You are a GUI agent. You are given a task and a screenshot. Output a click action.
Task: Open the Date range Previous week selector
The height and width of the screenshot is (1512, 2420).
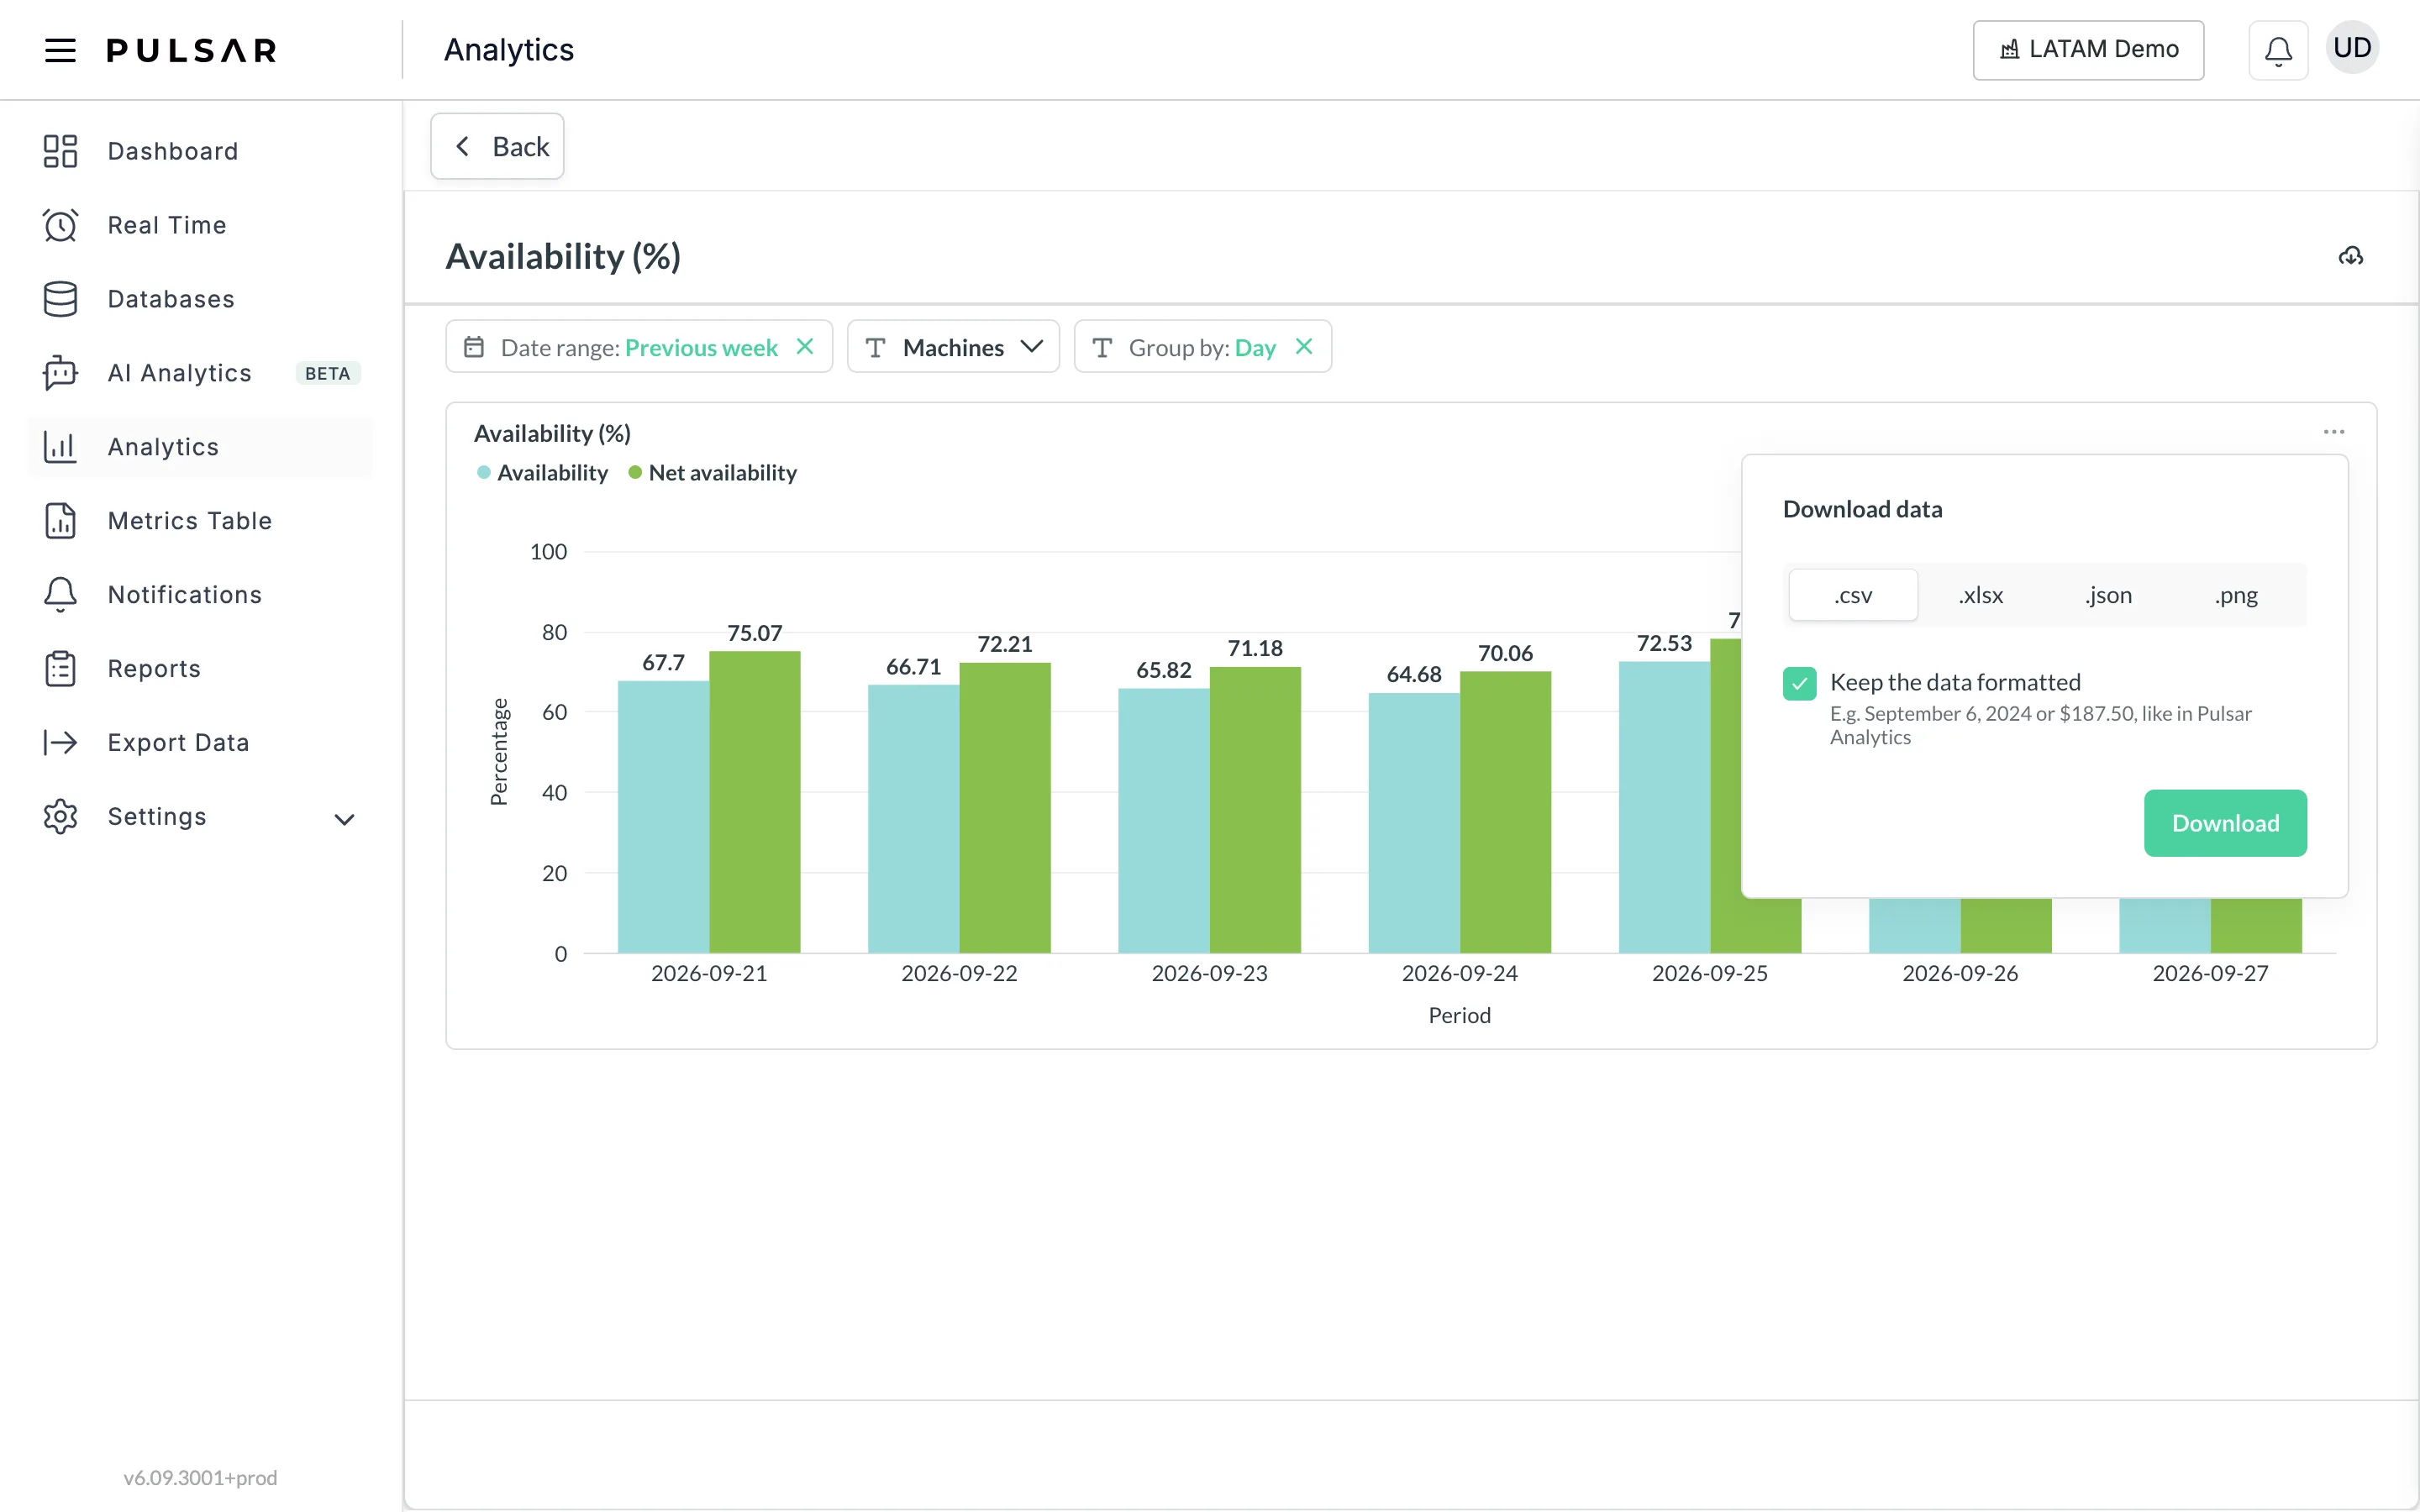click(639, 347)
